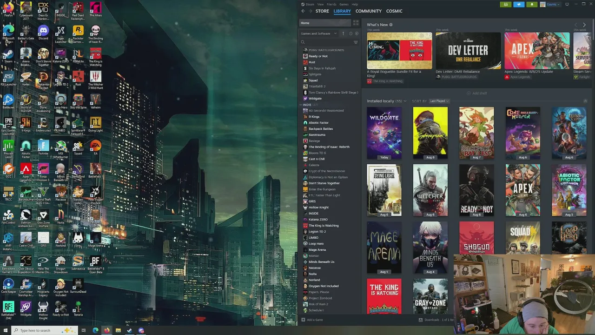The height and width of the screenshot is (335, 595).
Task: Toggle library sort direction arrow
Action: pyautogui.click(x=343, y=33)
